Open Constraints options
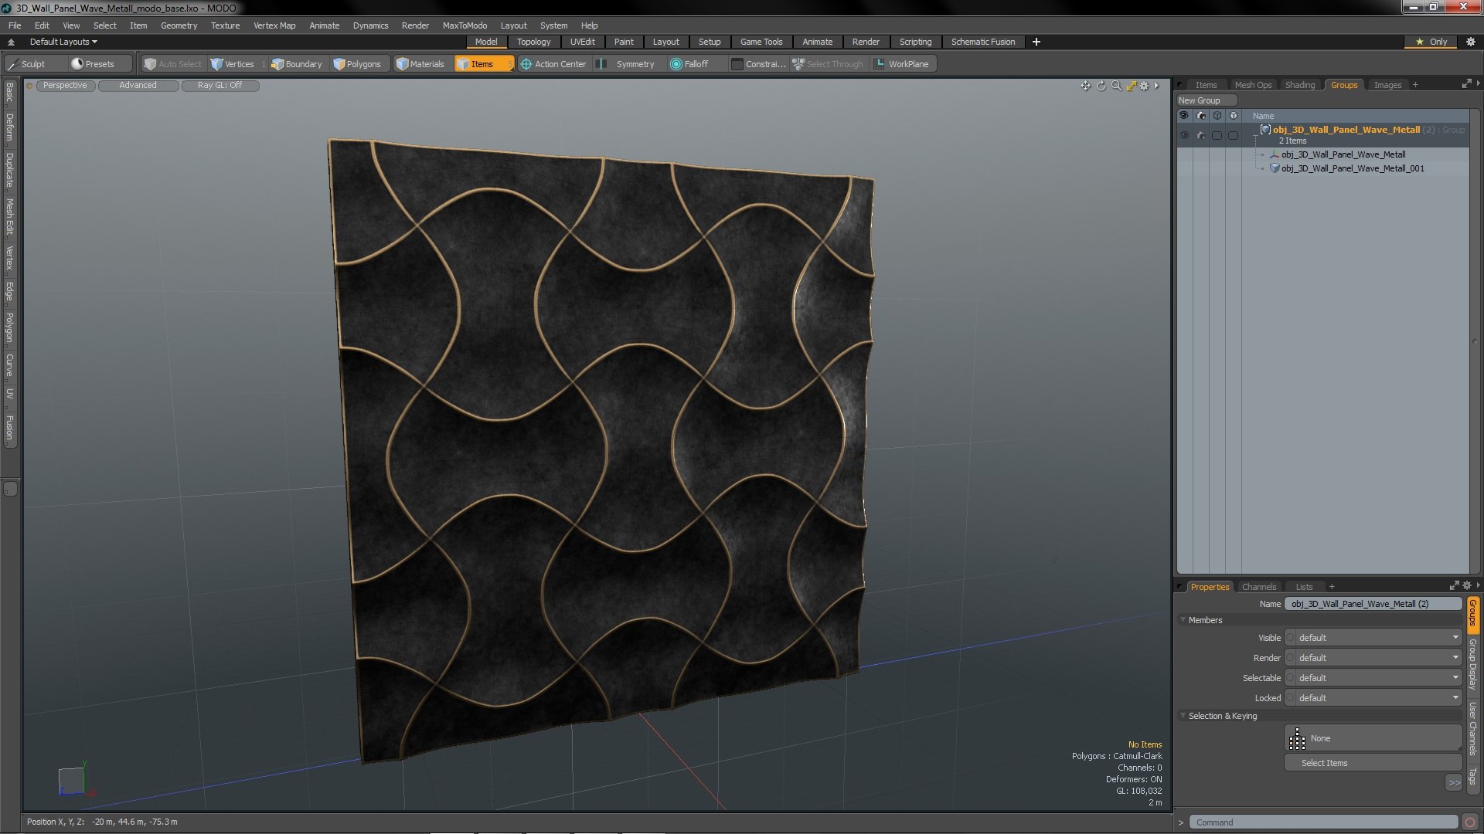Screen dimensions: 1484x834 tap(758, 64)
